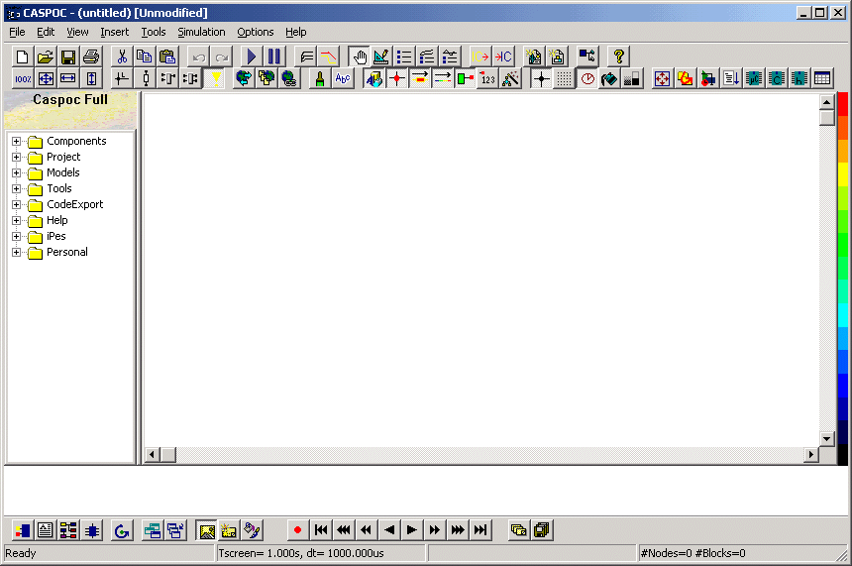Click the paint bucket fill icon
This screenshot has width=852, height=566.
(609, 79)
